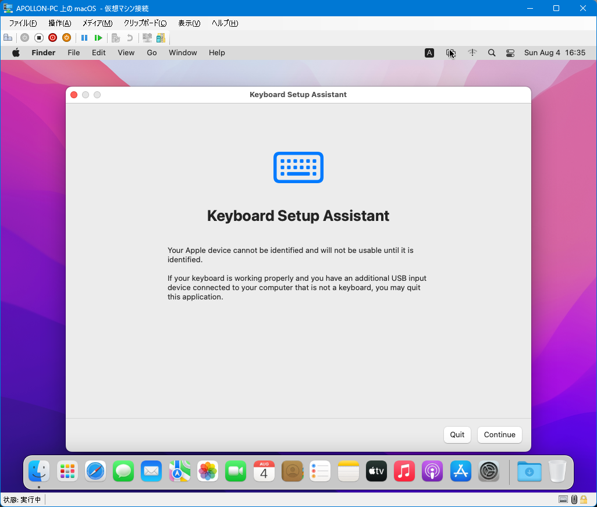Open Contacts from the Dock

pos(292,472)
